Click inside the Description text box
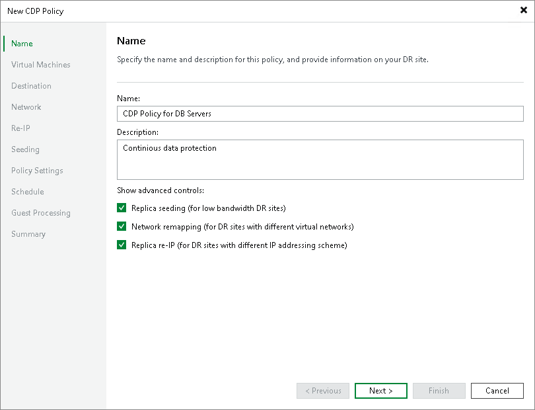 click(320, 159)
